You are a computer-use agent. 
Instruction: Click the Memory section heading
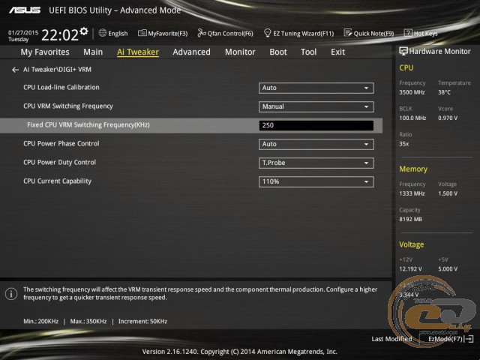[x=413, y=169]
